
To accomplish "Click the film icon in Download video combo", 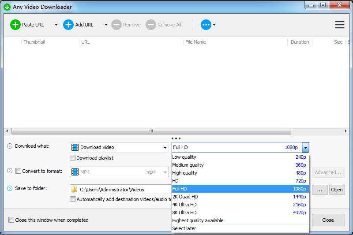I will coord(75,147).
